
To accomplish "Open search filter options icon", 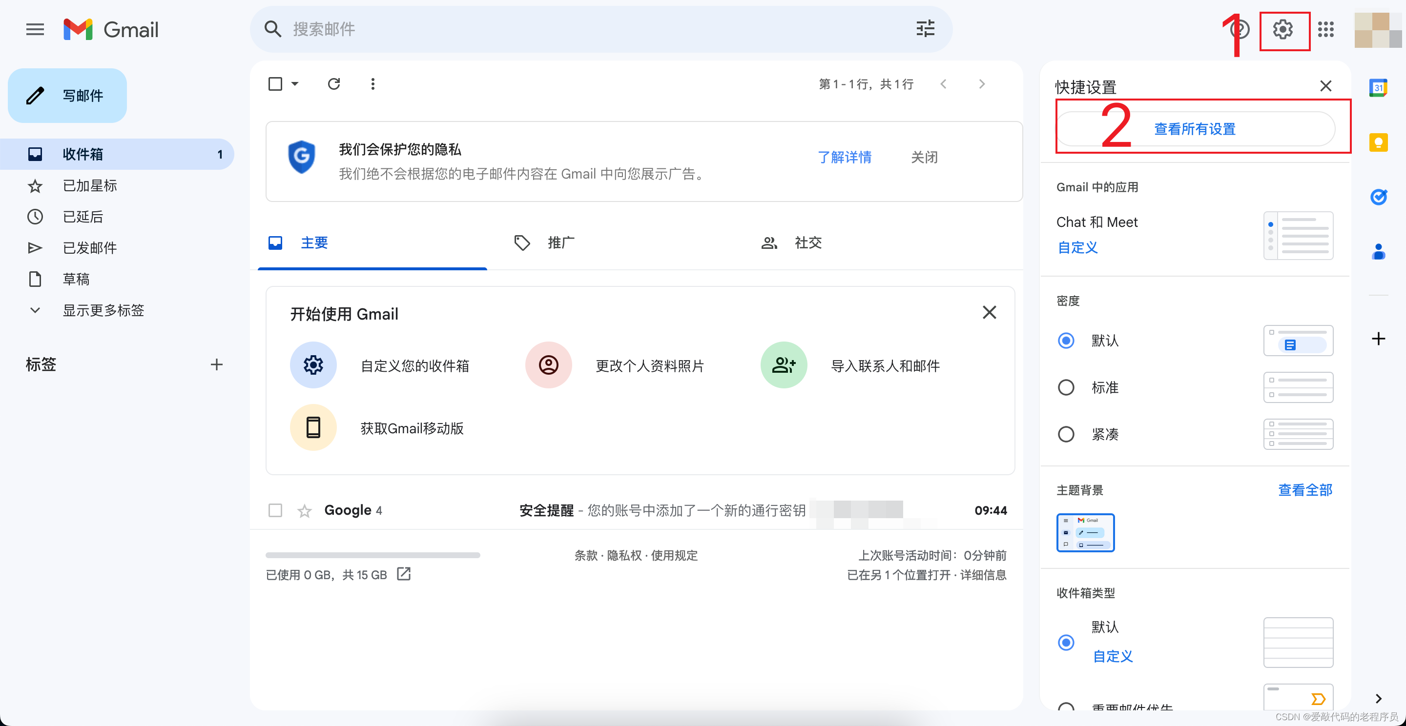I will click(x=925, y=29).
